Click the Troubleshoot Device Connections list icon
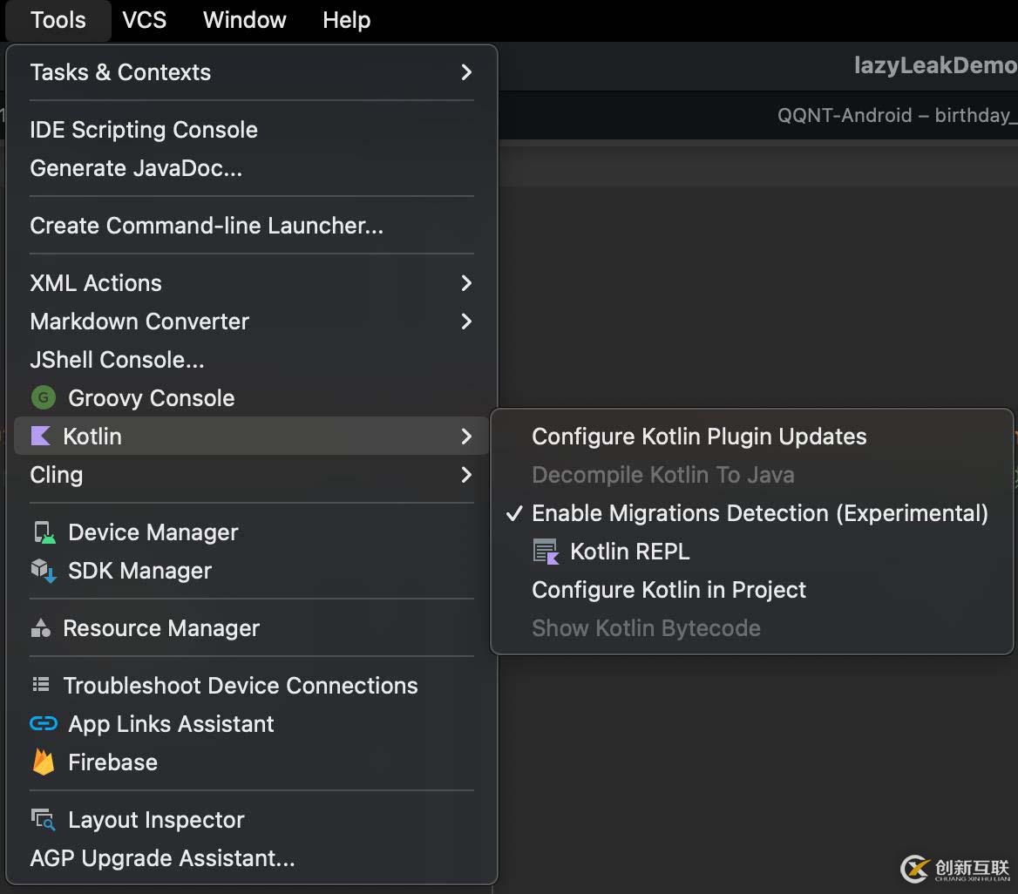Viewport: 1018px width, 894px height. [x=41, y=686]
